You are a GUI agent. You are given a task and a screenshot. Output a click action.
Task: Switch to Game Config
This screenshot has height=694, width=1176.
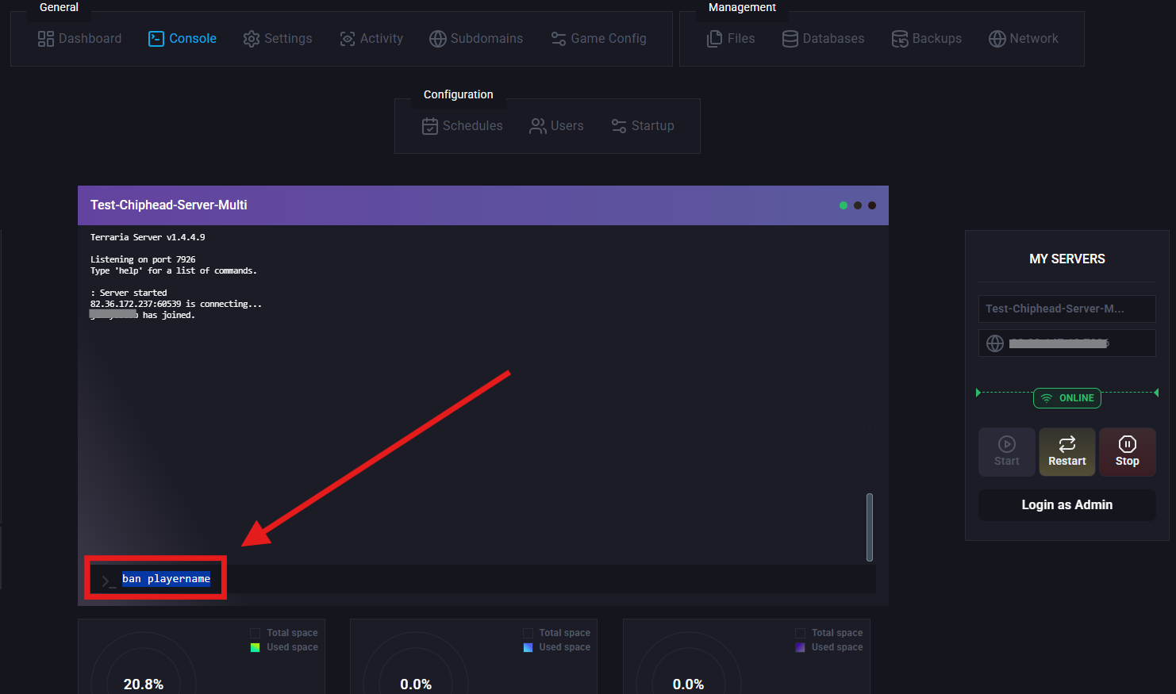coord(598,38)
